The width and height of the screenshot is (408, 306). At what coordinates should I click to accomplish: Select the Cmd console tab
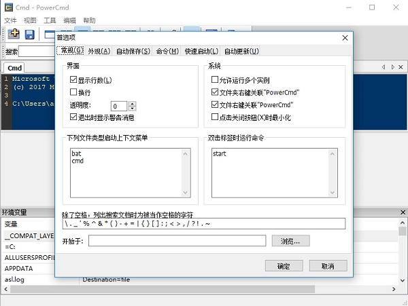click(14, 68)
